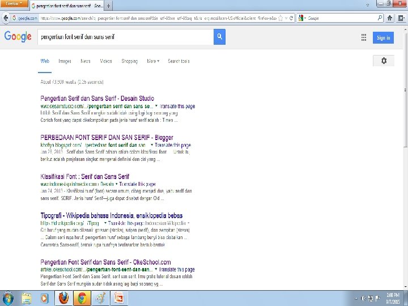Click the Google logo
Image resolution: width=408 pixels, height=306 pixels.
tap(18, 36)
